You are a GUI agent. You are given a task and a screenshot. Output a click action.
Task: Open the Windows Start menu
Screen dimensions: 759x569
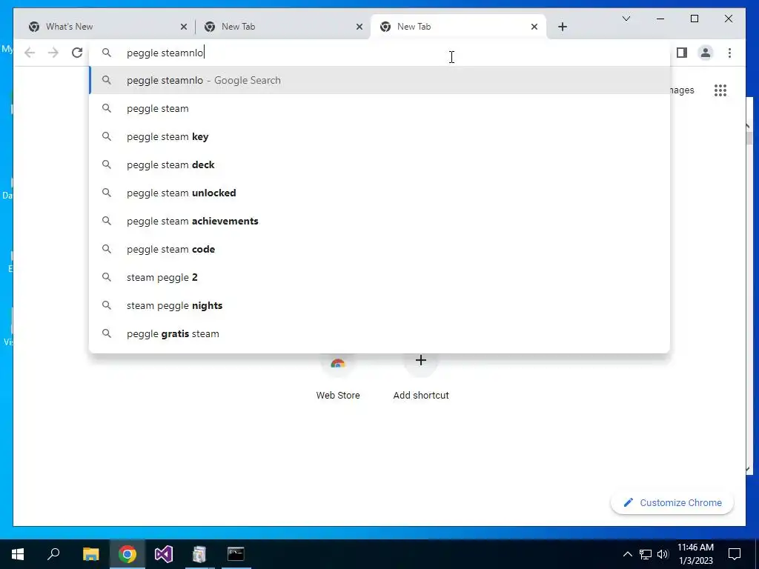(18, 554)
